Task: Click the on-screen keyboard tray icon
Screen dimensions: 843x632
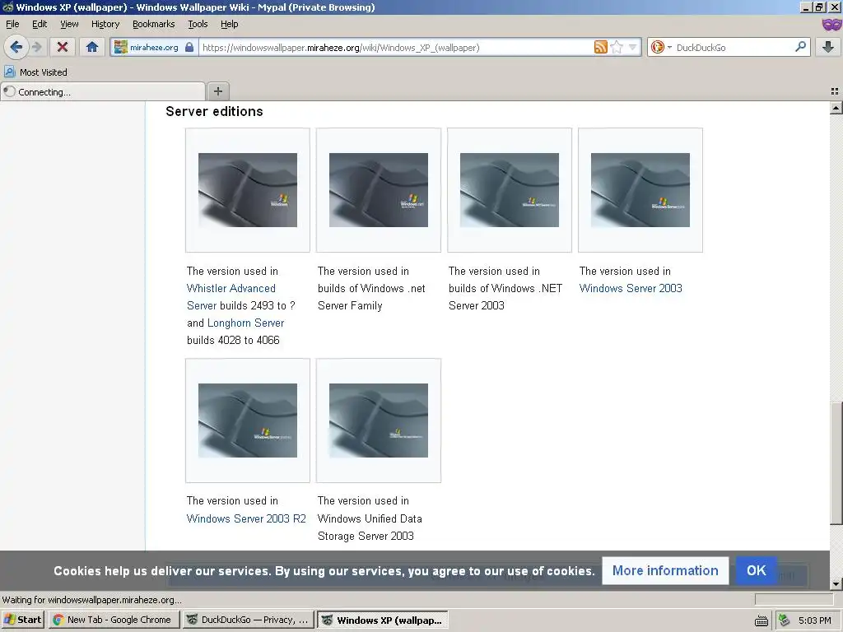Action: 761,620
